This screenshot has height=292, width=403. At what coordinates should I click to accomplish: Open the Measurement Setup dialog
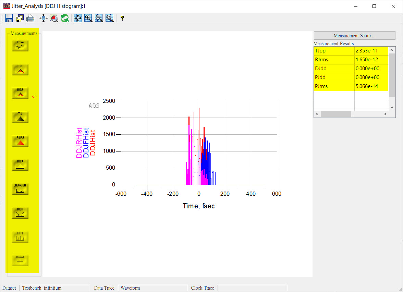coord(354,35)
